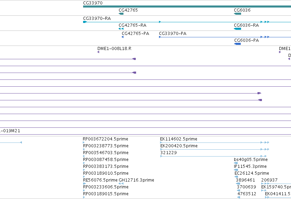Click the IP11545.3prime EST label
291x199 pixels.
(250, 166)
